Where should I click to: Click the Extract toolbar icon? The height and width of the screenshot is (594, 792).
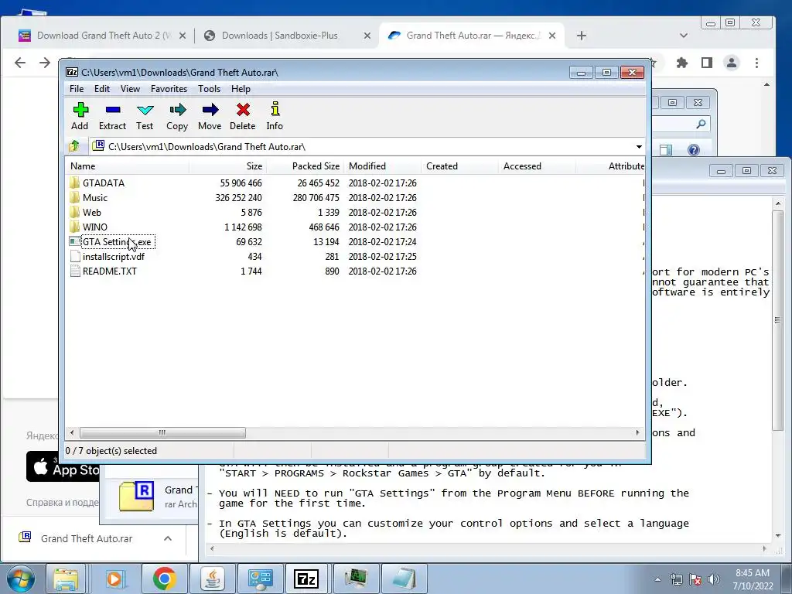tap(112, 116)
